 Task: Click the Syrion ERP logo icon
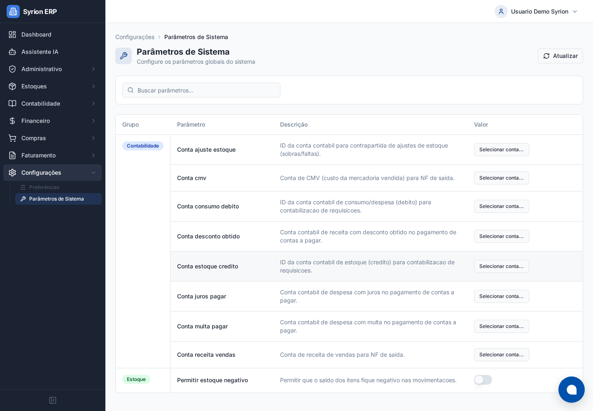pyautogui.click(x=13, y=12)
